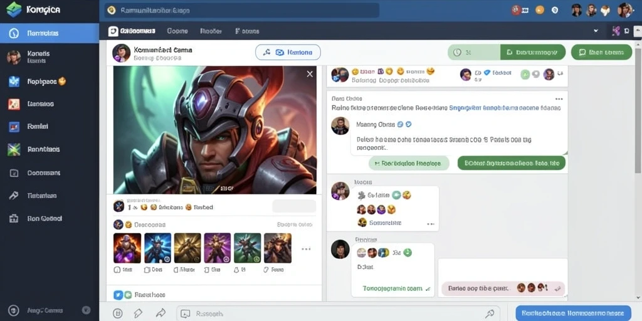Open sidebar profile entry with avatar
642x321 pixels.
(x=50, y=57)
